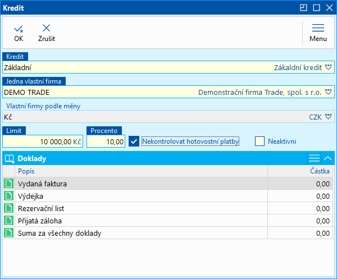
Task: Dock the Kredit window with the title-bar icon
Action: pyautogui.click(x=303, y=8)
